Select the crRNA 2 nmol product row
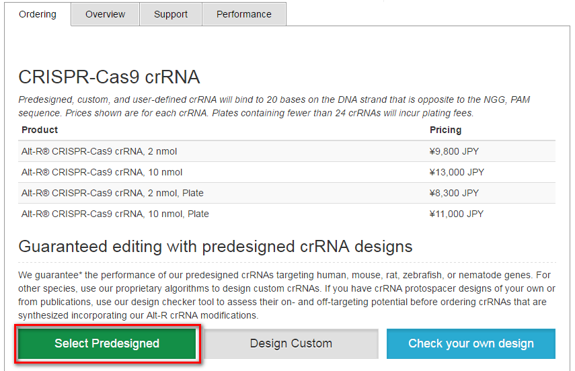The height and width of the screenshot is (371, 575). coord(286,151)
